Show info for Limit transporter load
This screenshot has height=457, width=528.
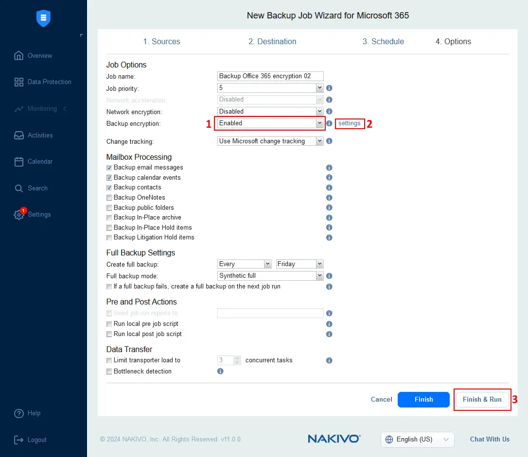coord(329,360)
